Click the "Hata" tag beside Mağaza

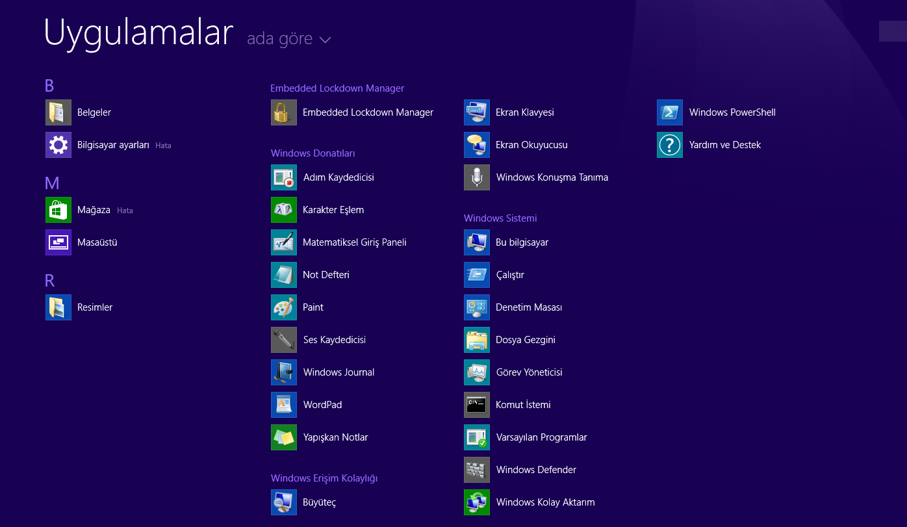point(125,211)
